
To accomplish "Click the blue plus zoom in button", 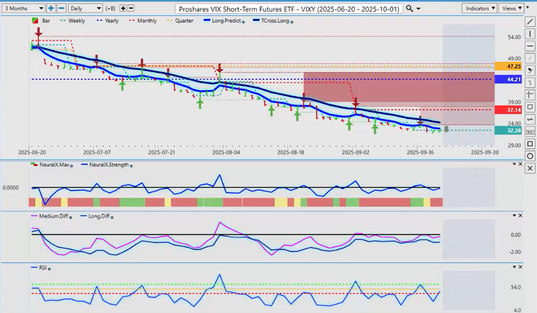I will point(51,8).
